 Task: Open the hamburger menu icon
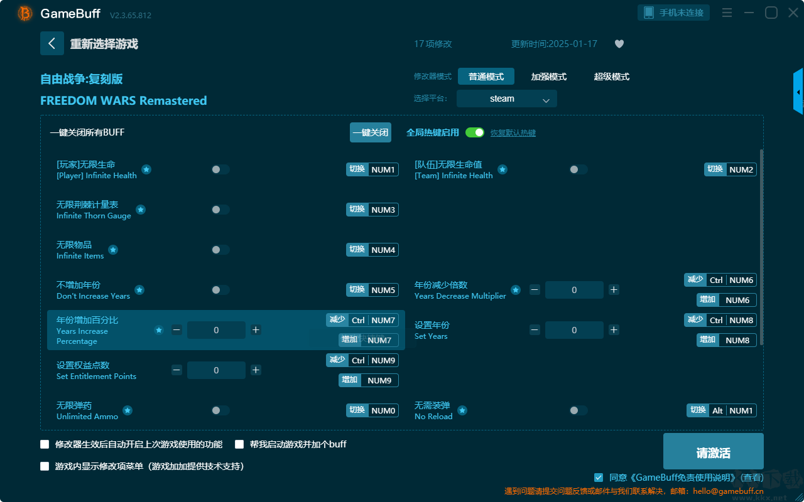[x=727, y=13]
